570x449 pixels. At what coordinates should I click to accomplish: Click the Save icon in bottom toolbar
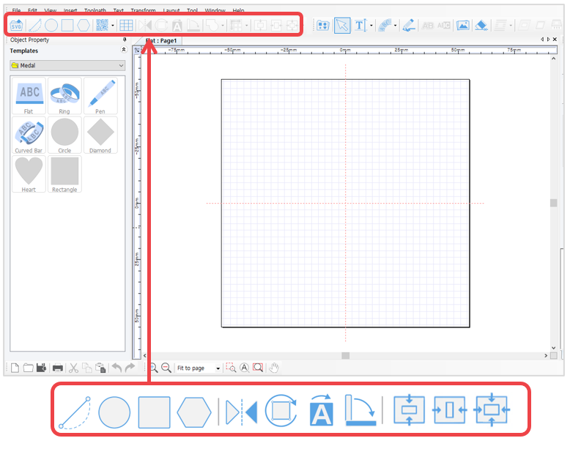(41, 368)
